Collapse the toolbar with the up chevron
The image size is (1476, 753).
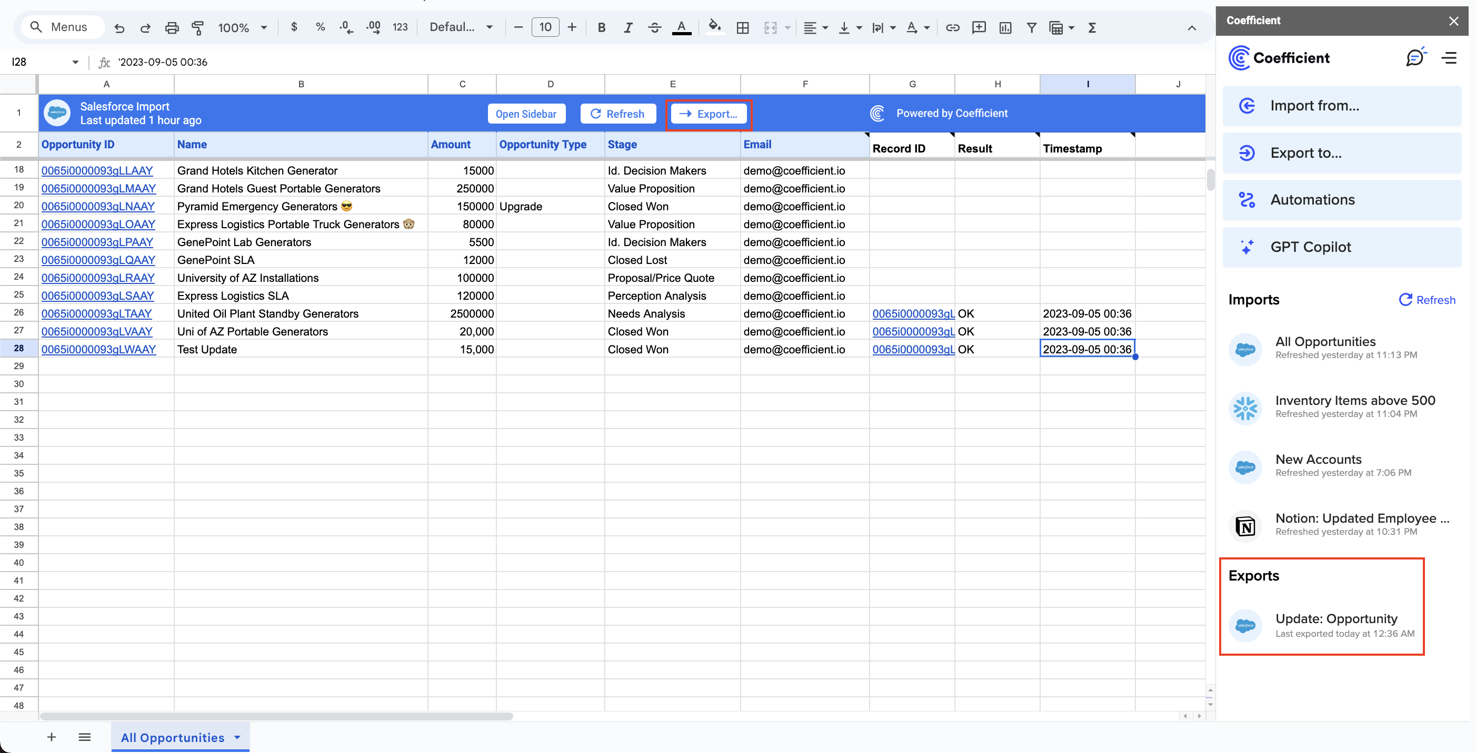click(x=1192, y=27)
